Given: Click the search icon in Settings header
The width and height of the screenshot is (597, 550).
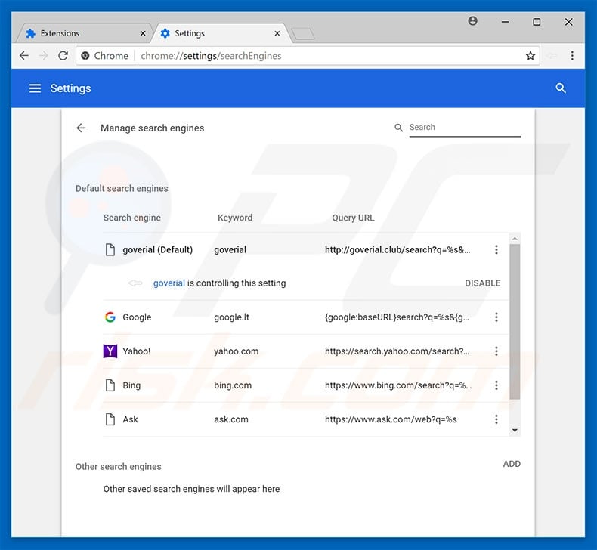Looking at the screenshot, I should (x=561, y=88).
